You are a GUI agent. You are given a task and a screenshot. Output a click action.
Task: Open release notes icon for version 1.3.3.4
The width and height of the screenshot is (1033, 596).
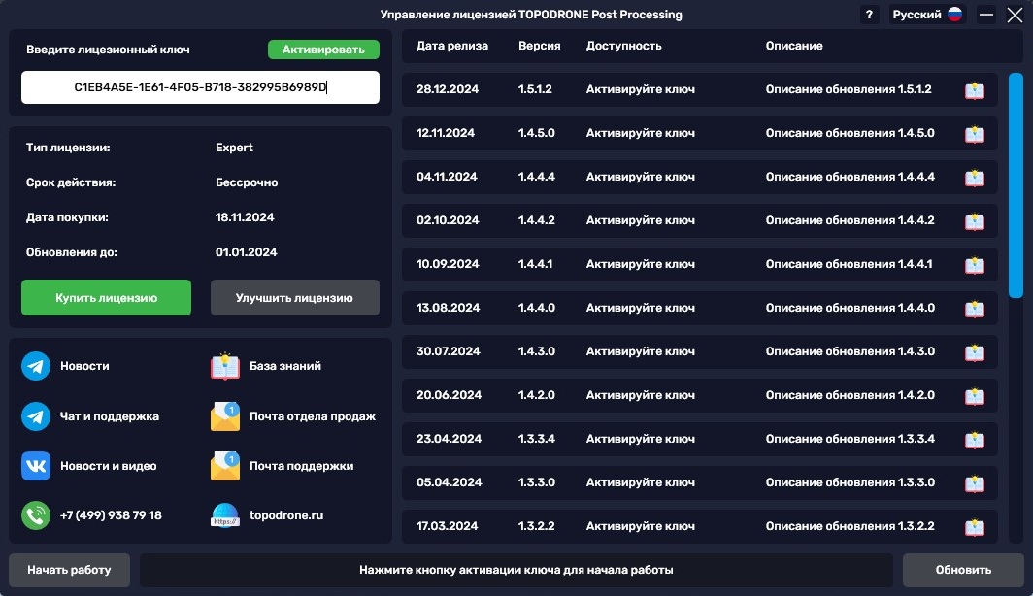(x=975, y=440)
